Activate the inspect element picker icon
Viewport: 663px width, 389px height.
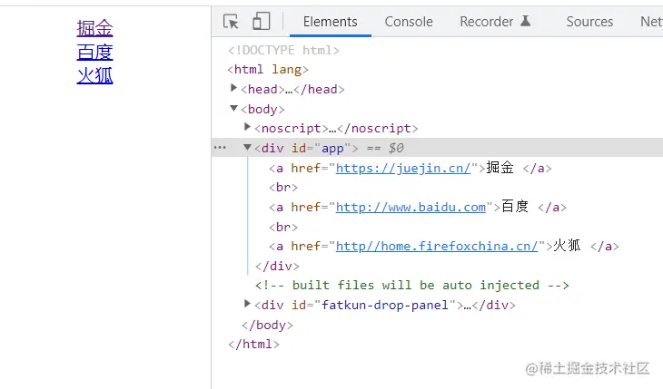point(231,22)
